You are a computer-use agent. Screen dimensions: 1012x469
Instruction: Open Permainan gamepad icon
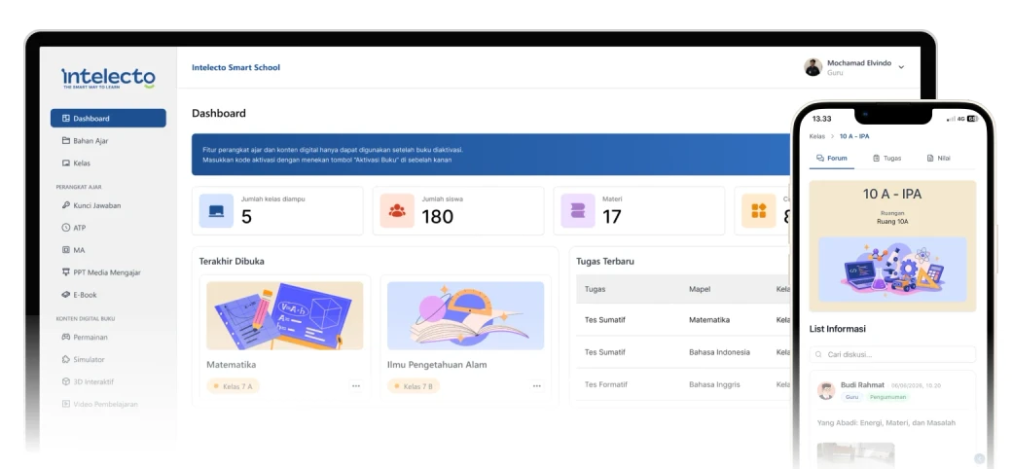pyautogui.click(x=66, y=337)
